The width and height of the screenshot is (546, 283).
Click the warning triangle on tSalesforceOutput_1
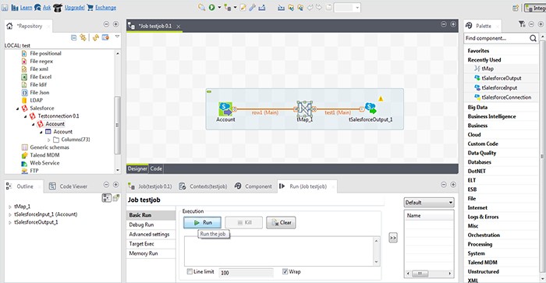tap(381, 99)
